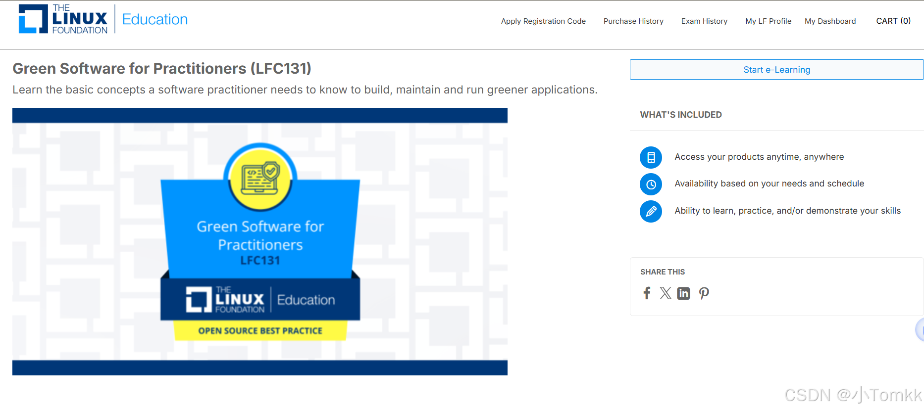Share this course on Facebook
Image resolution: width=924 pixels, height=411 pixels.
647,293
